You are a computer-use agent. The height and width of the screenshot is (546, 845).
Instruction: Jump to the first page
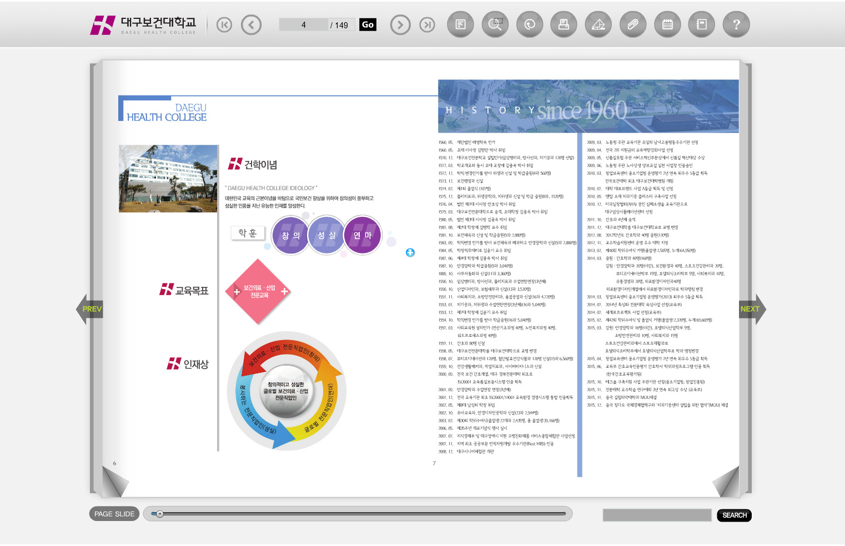pos(224,25)
